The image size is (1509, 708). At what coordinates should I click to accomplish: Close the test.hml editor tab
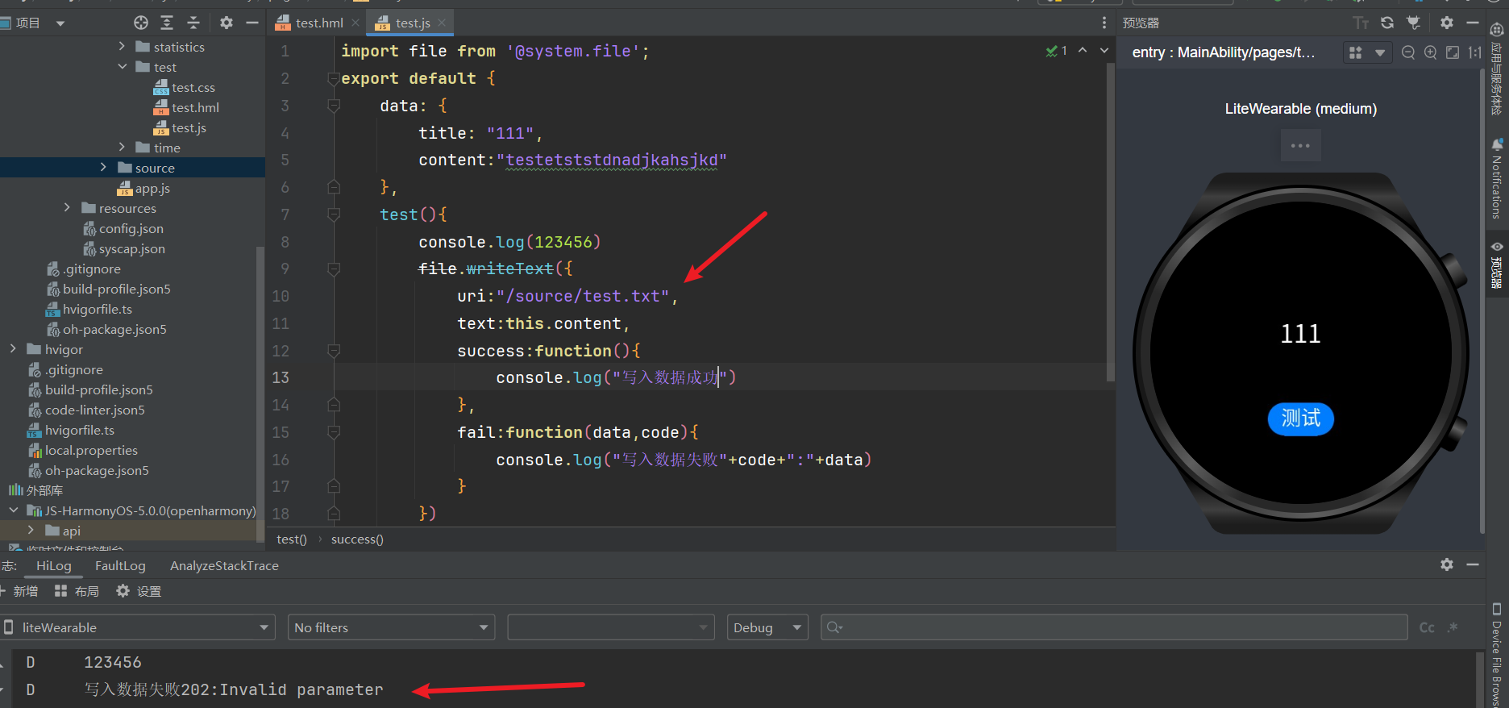pos(355,23)
